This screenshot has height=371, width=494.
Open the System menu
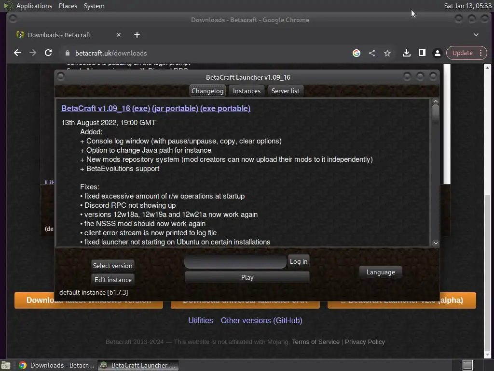pyautogui.click(x=94, y=6)
